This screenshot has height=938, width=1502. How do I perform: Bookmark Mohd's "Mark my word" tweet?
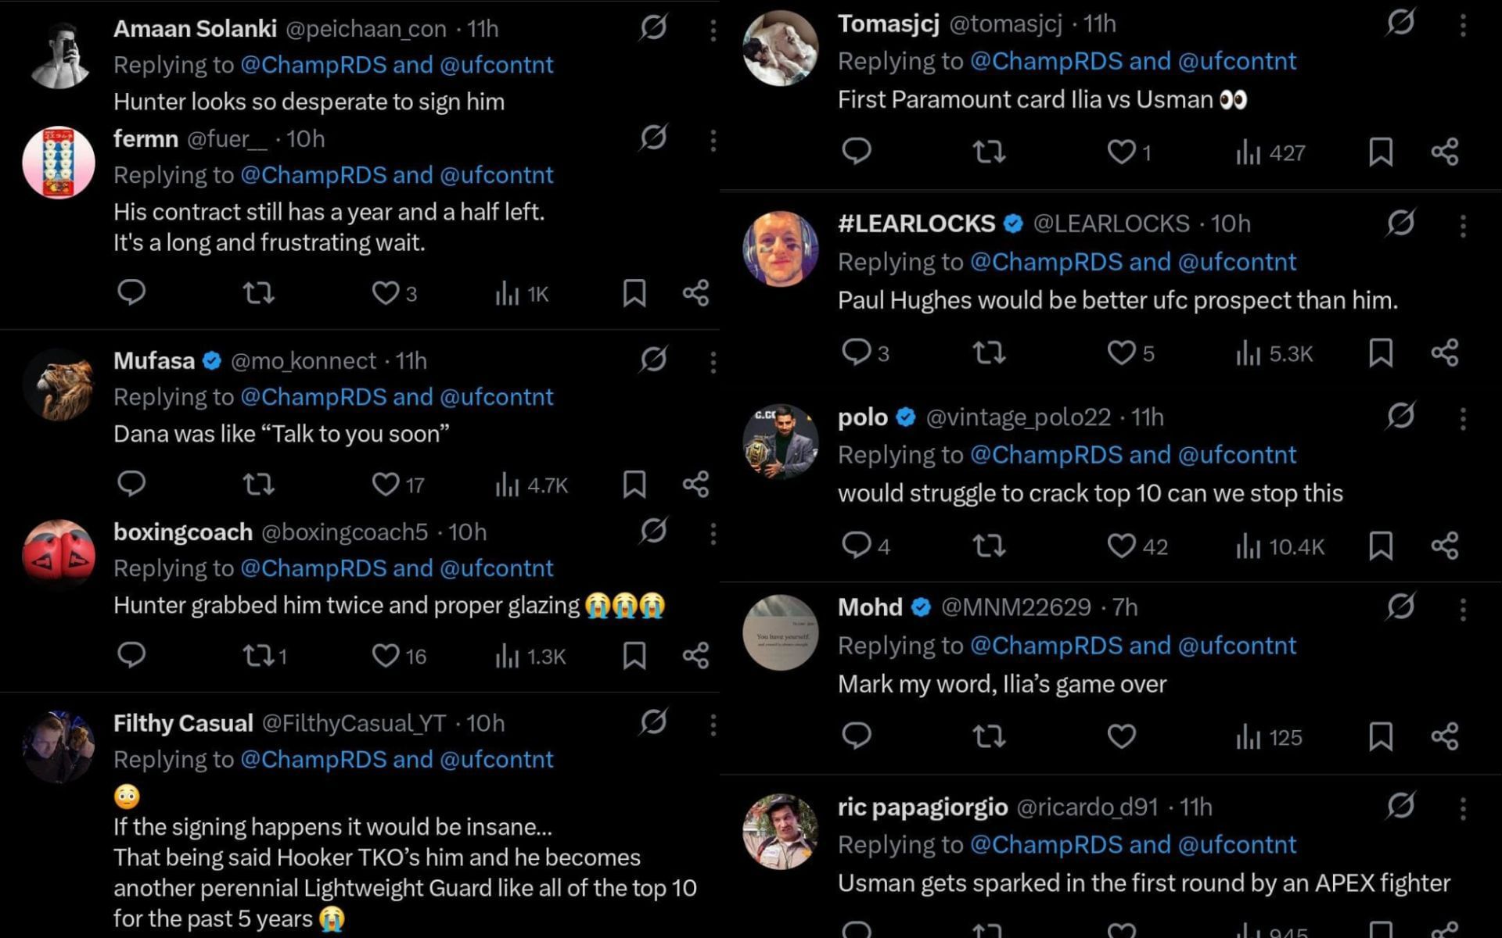coord(1381,736)
